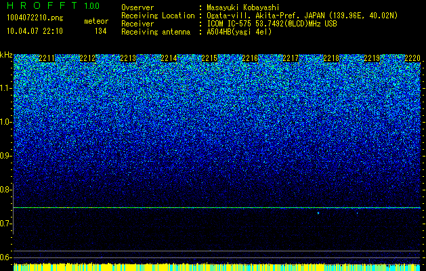Viewport: 426px width, 271px height.
Task: Click the 0.7 kHz axis label
Action: 5,224
